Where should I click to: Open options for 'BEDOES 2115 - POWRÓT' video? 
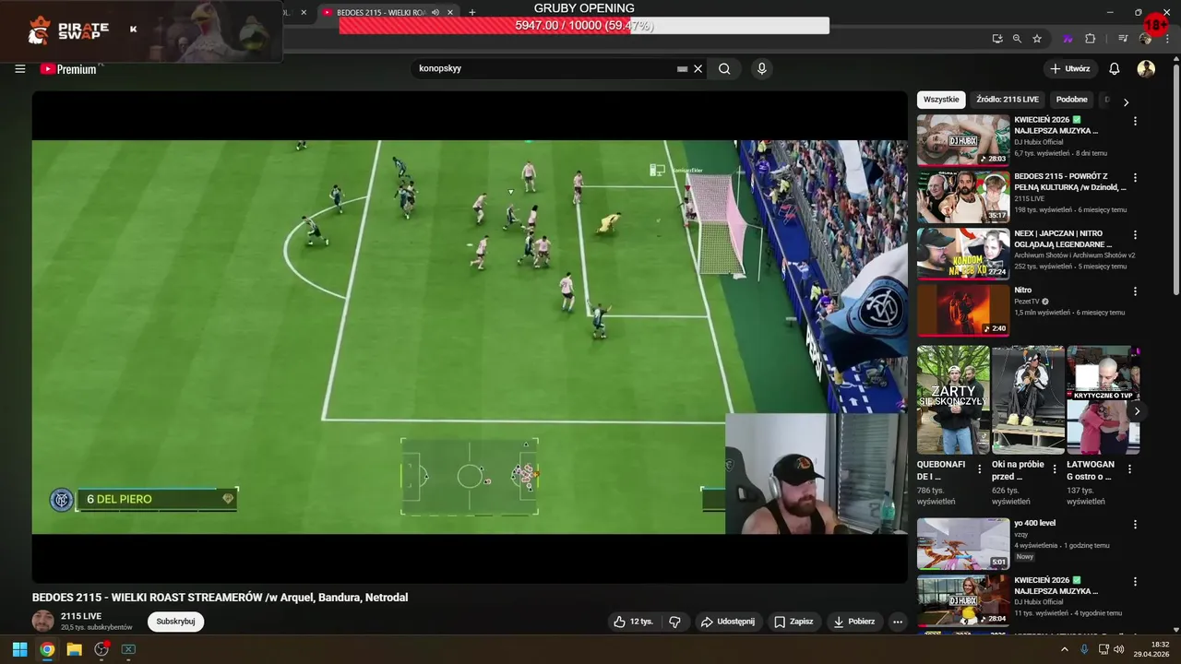[x=1135, y=177]
